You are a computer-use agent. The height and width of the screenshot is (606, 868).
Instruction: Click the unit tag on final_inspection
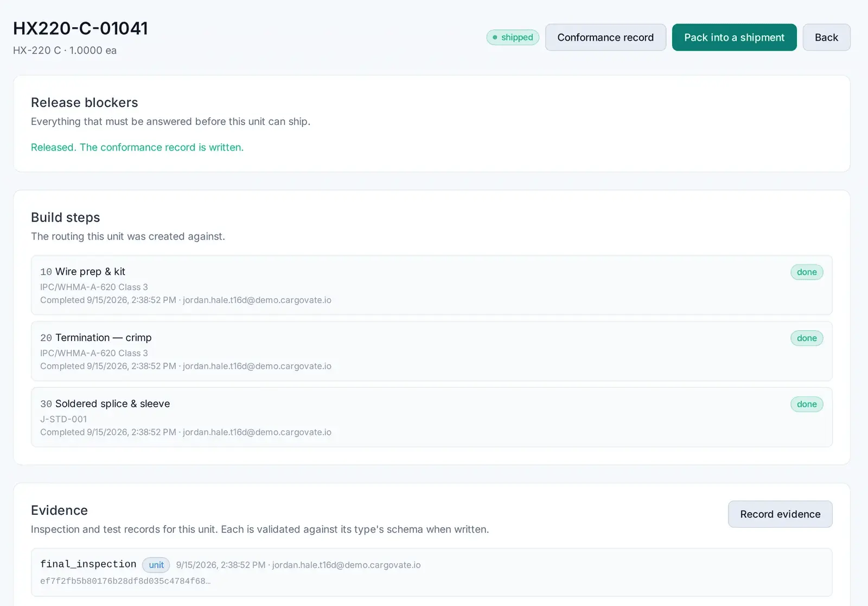(x=156, y=565)
